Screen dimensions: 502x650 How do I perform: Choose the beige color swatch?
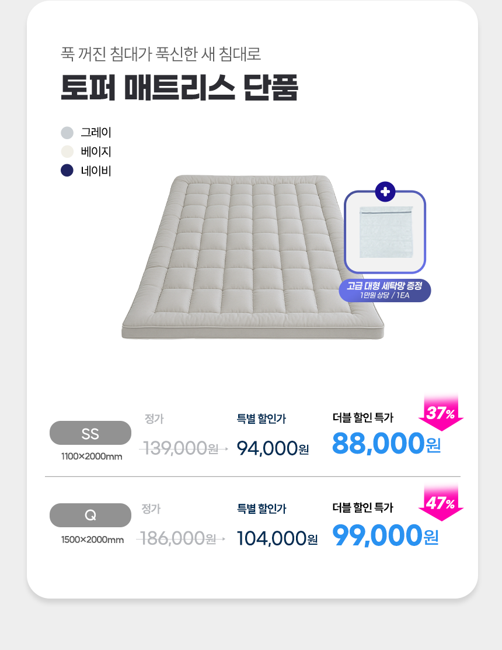coord(67,152)
